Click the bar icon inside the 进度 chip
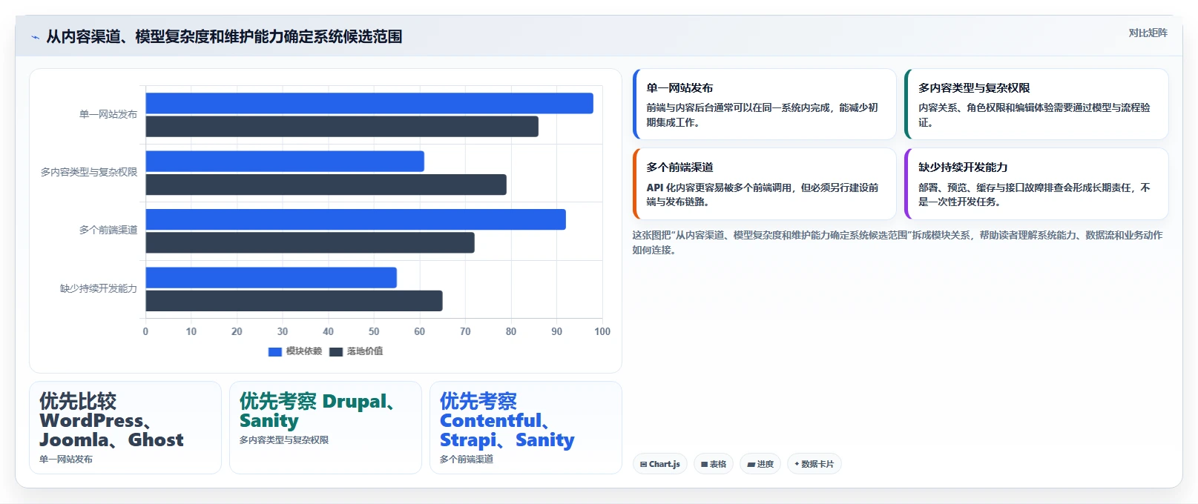Screen dimensions: 1198x504 point(751,465)
